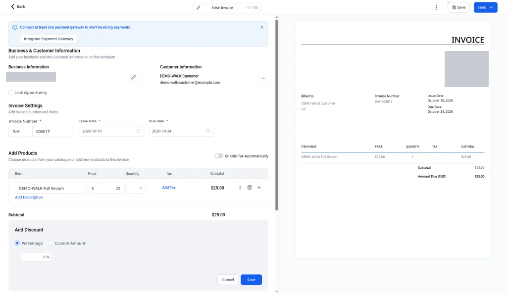Open customer options ellipsis menu
The width and height of the screenshot is (507, 294).
click(x=263, y=78)
